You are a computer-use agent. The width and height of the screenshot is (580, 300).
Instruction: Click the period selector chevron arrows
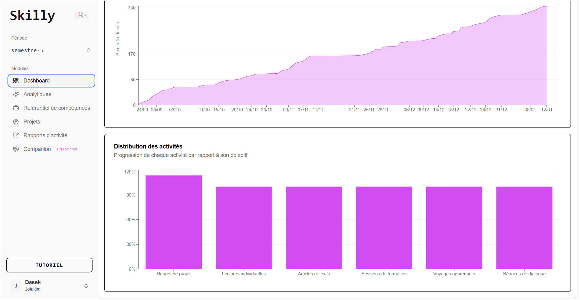pyautogui.click(x=88, y=50)
